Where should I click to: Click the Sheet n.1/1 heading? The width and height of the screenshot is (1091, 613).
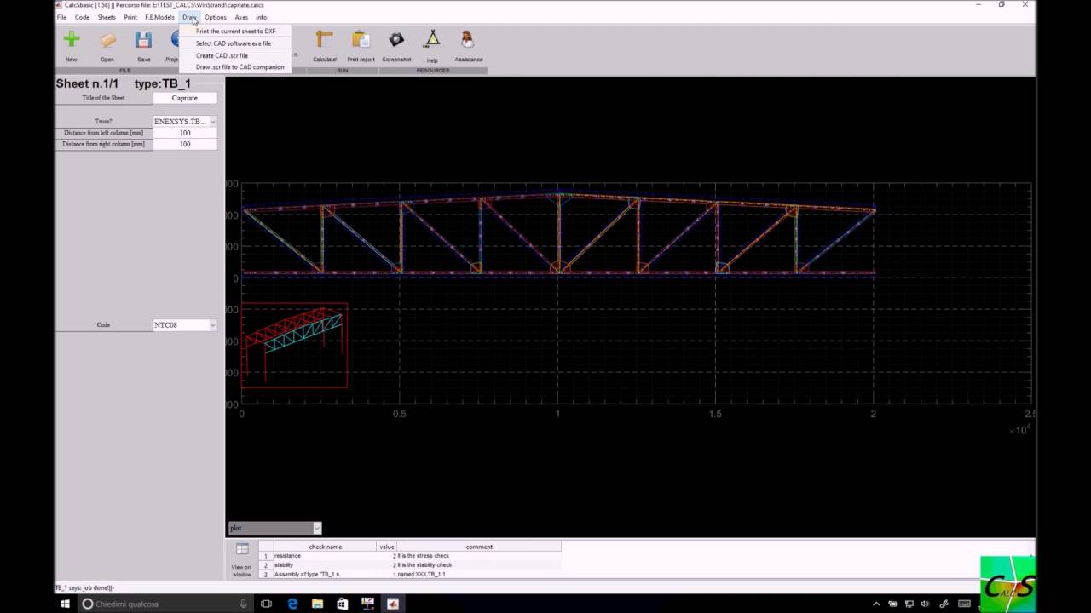pyautogui.click(x=87, y=83)
